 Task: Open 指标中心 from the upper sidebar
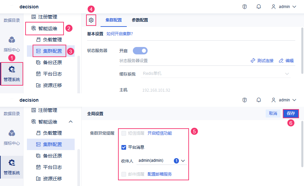[12, 44]
